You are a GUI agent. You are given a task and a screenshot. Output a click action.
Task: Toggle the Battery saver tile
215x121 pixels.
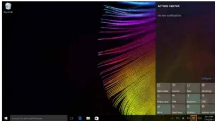click(163, 99)
